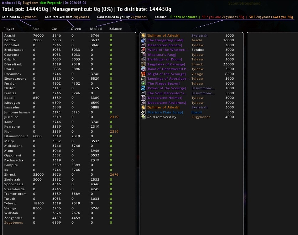Screen dimensions: 298x235
Task: Click the Given column header
Action: 76,29
